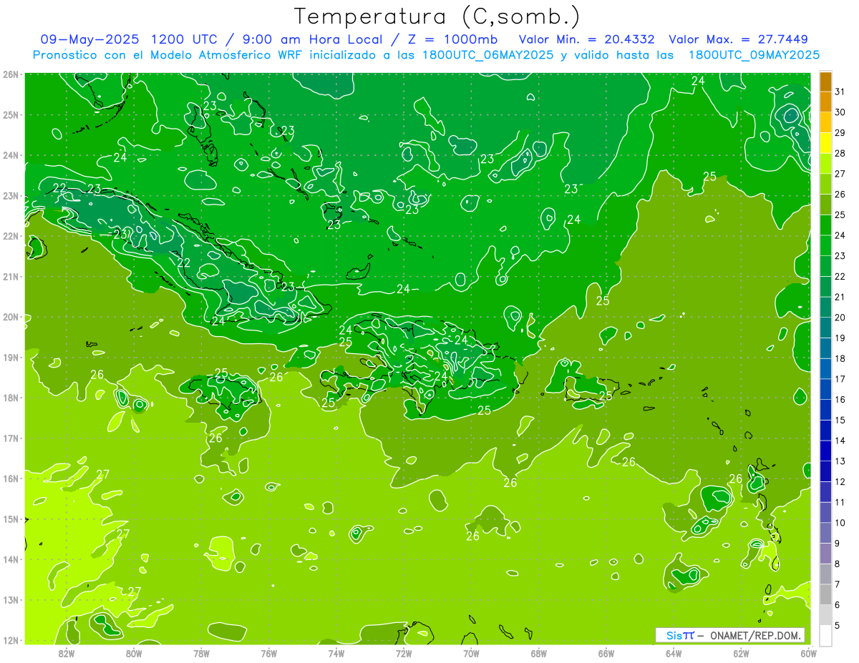Image resolution: width=859 pixels, height=663 pixels.
Task: Click the color bar label 16
Action: click(840, 399)
